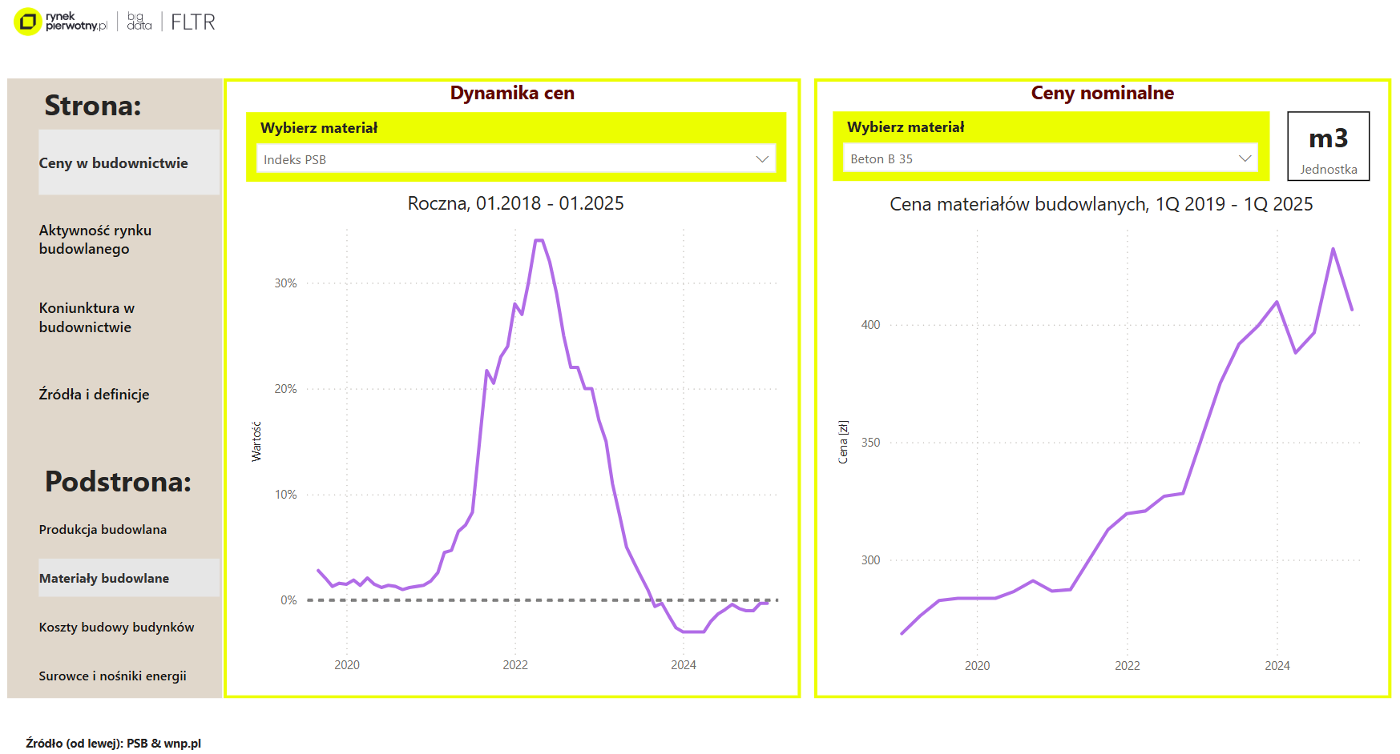Screen dimensions: 1400x754
Task: Select Koniunktura w budownictwie page
Action: (x=87, y=317)
